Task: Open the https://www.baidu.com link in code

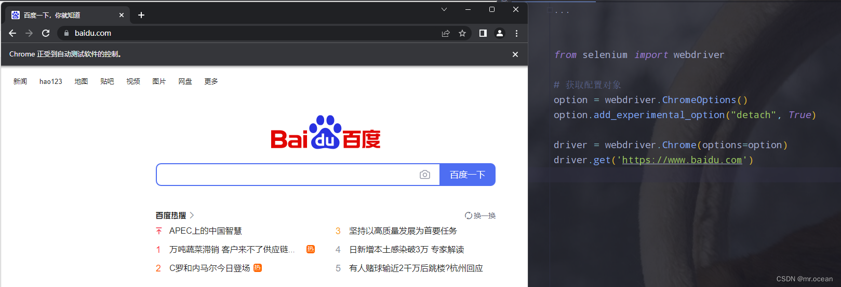Action: pyautogui.click(x=682, y=160)
